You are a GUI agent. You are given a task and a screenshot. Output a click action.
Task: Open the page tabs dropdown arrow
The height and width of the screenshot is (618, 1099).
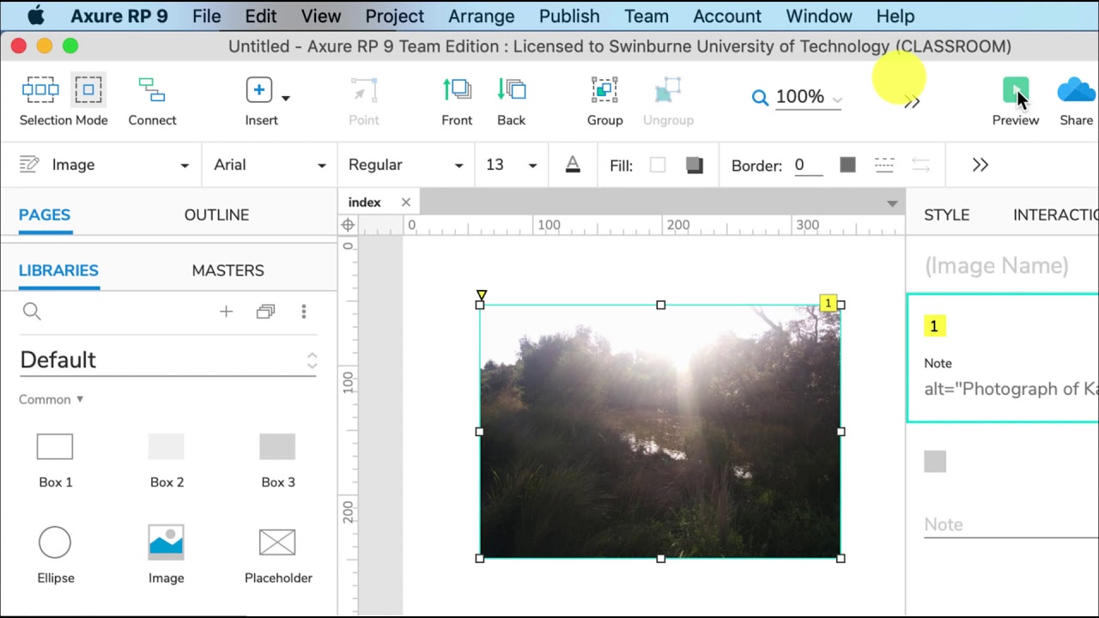(892, 203)
